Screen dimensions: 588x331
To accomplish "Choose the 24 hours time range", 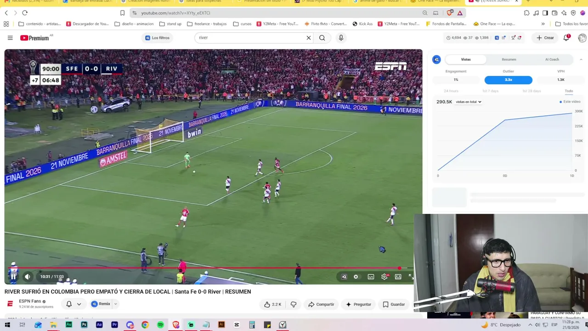I will point(451,91).
